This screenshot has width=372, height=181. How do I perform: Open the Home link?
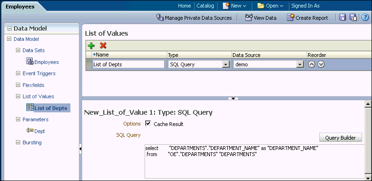(184, 6)
